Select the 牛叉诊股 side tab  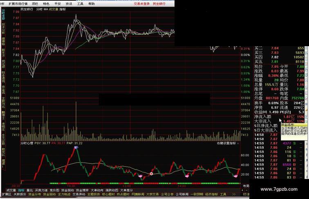point(3,139)
